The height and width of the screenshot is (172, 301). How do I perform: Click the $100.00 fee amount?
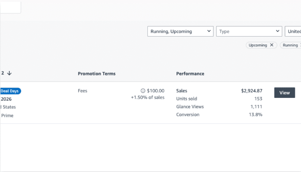[155, 91]
